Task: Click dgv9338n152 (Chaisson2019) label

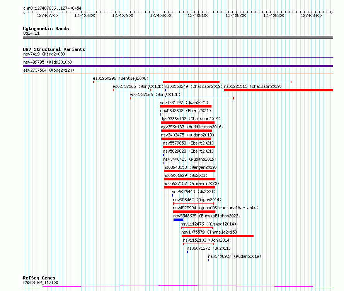Action: click(x=191, y=119)
